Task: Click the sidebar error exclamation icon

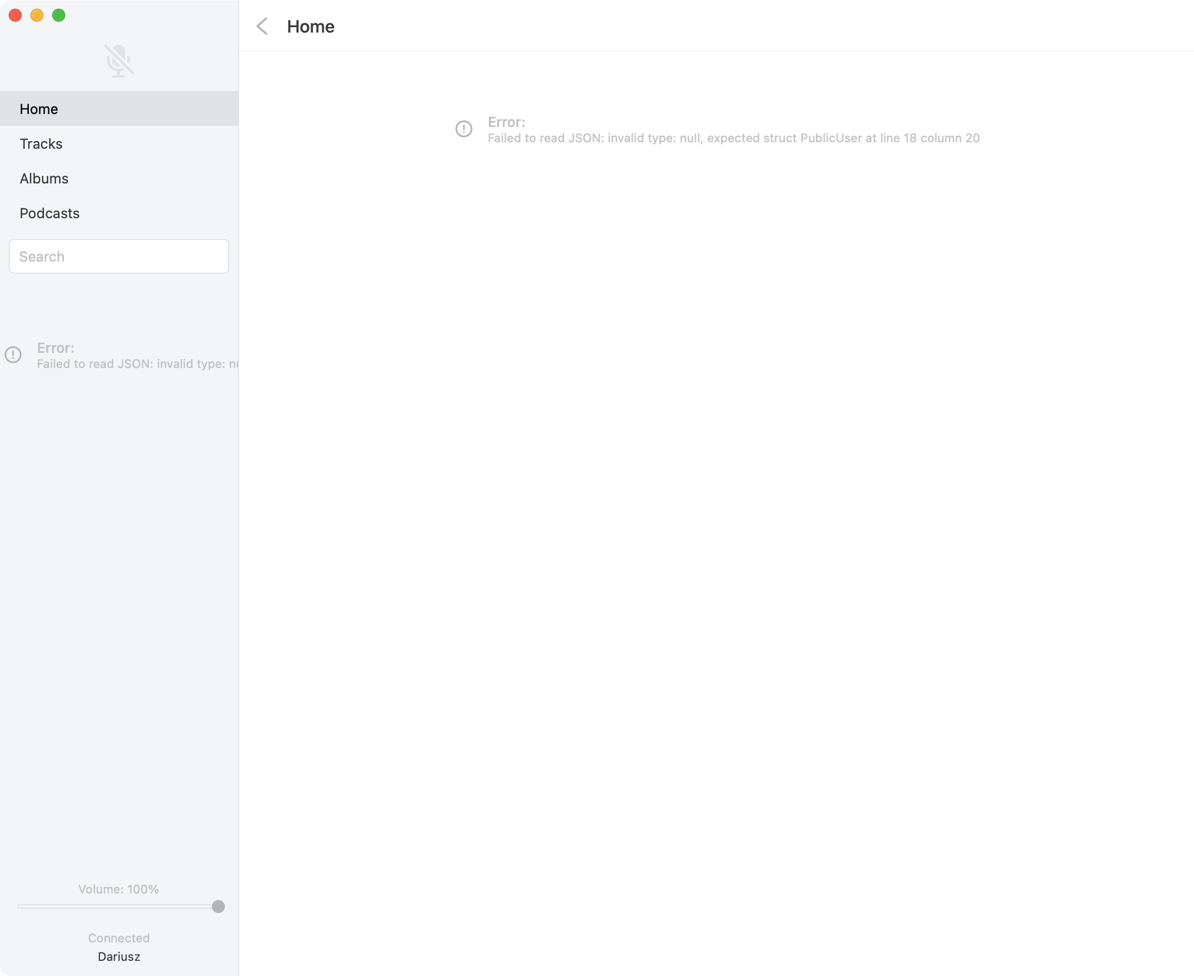Action: [x=13, y=355]
